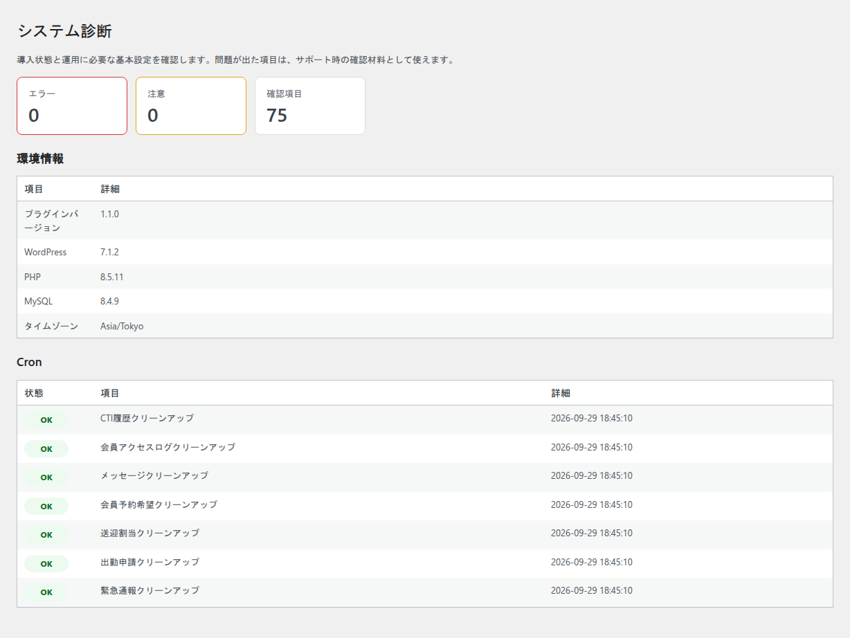Click the 詳細 column header in 環境情報 table
Viewport: 850px width, 638px height.
tap(110, 189)
